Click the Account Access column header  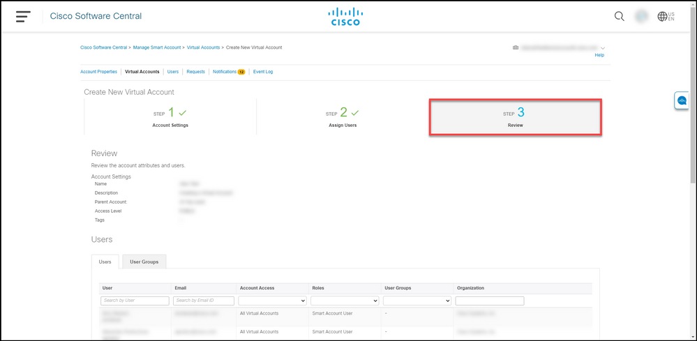coord(257,288)
